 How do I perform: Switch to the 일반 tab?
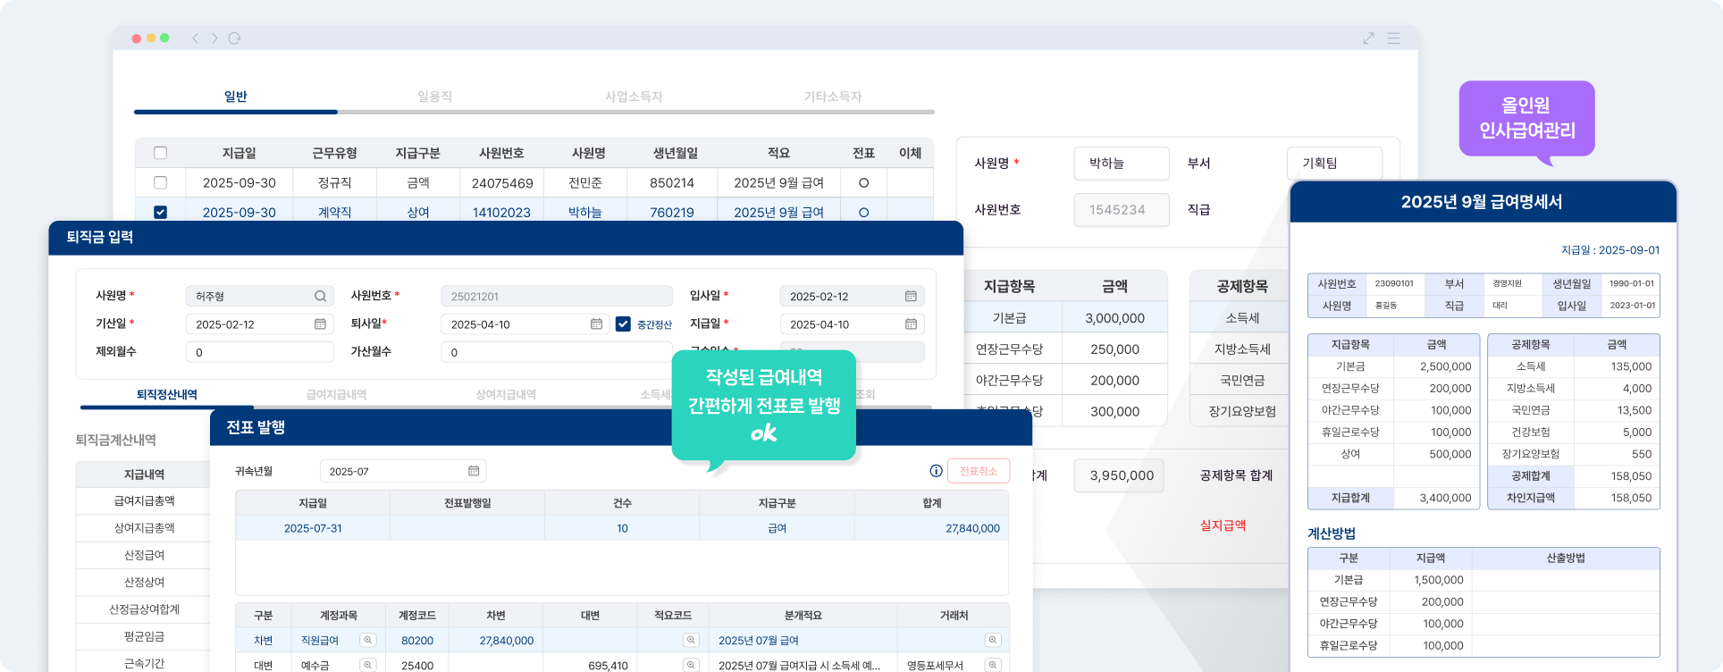point(235,97)
